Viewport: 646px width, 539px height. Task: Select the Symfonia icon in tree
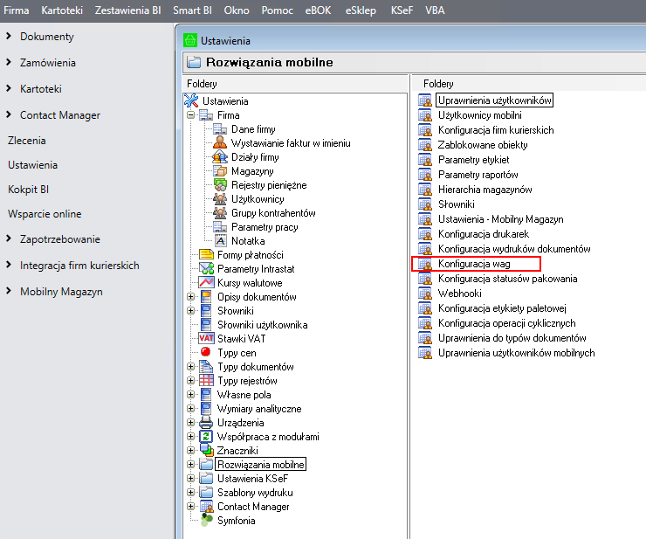(206, 521)
